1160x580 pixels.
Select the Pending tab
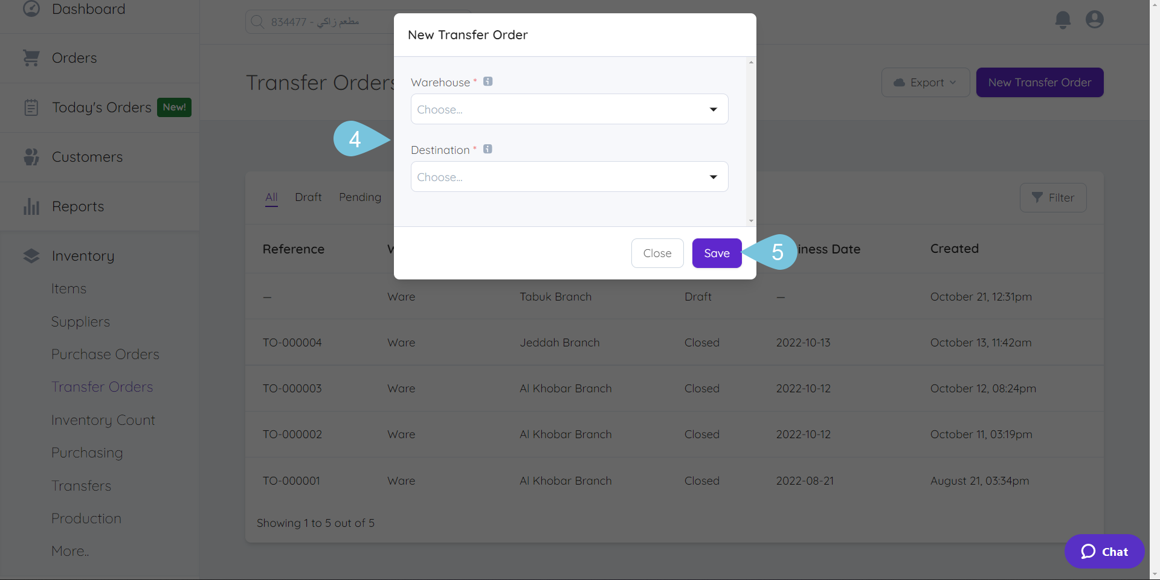(359, 197)
